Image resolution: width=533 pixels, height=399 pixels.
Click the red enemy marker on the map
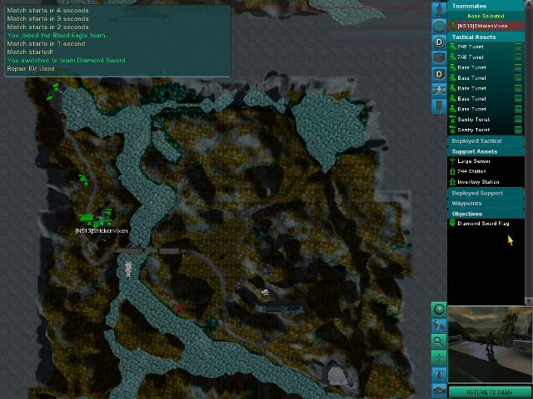[179, 308]
